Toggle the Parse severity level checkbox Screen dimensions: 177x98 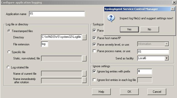coord(94,44)
